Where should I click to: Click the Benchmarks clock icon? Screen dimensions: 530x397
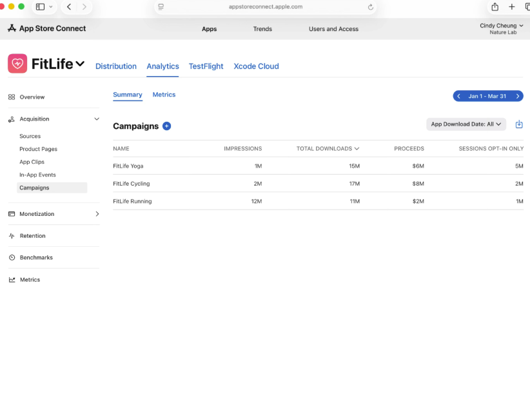pos(12,257)
